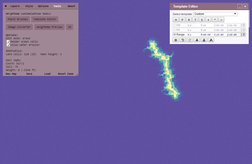This screenshot has height=164, width=252.
Task: Disable the Range step checkbox
Action: coord(174,34)
